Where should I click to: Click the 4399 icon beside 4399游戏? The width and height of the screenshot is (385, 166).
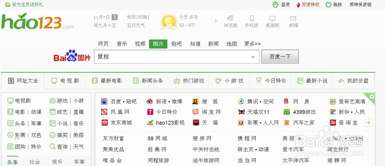pyautogui.click(x=286, y=112)
